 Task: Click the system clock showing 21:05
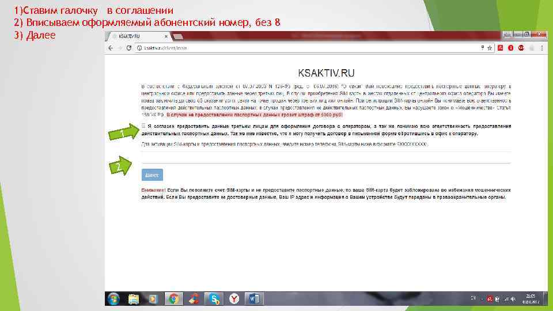point(531,299)
